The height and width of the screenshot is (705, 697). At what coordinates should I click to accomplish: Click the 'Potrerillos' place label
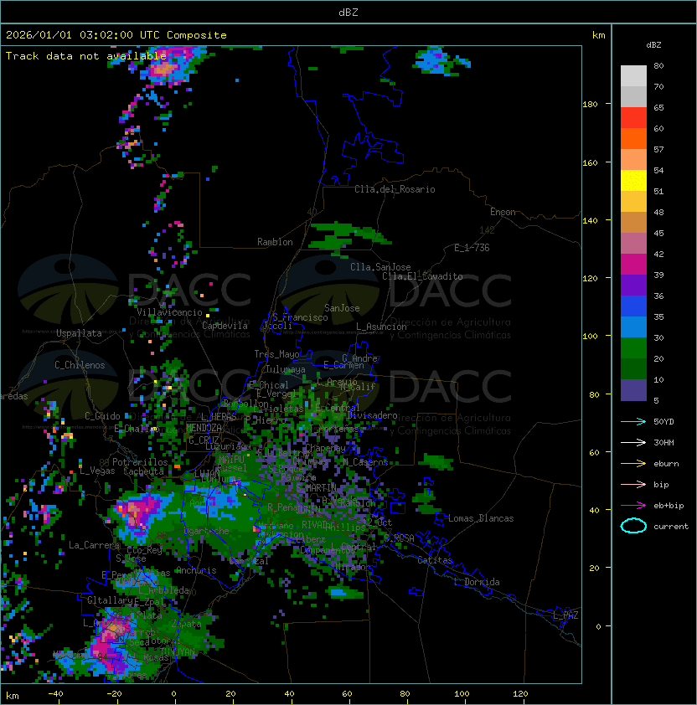[x=140, y=462]
